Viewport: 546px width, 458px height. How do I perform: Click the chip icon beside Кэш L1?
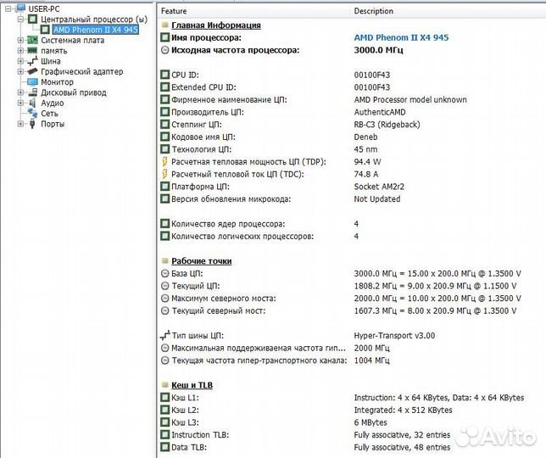[165, 398]
